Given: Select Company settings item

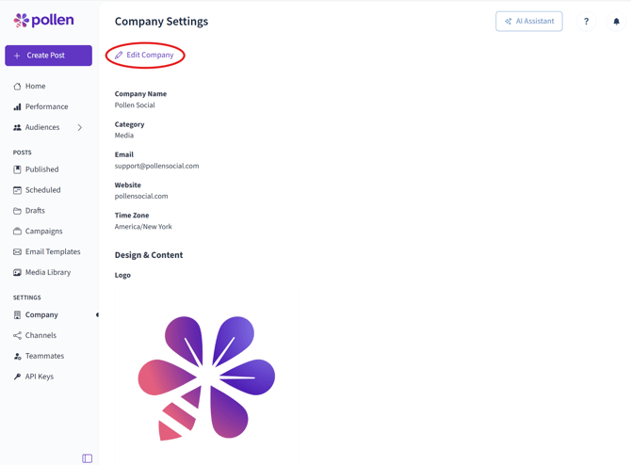Looking at the screenshot, I should [41, 314].
